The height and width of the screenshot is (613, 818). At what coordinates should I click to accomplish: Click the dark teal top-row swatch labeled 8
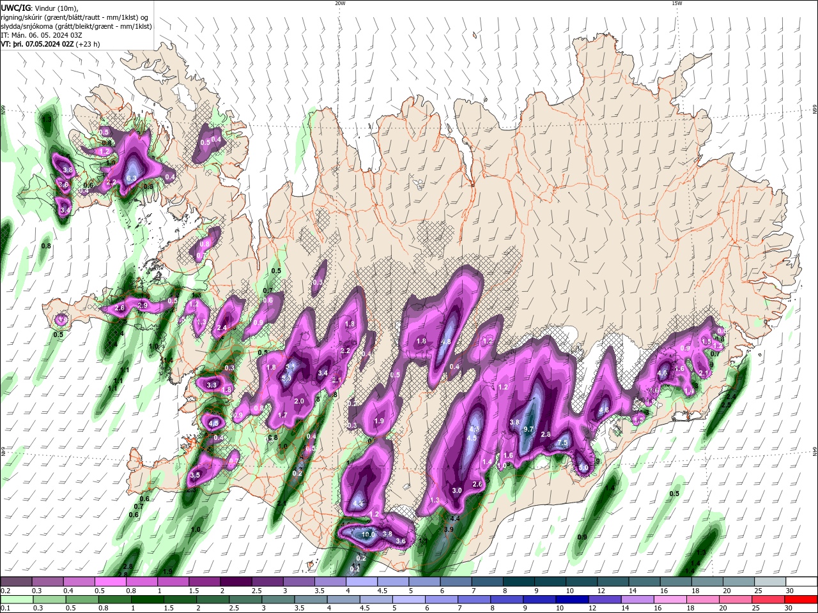pyautogui.click(x=518, y=582)
